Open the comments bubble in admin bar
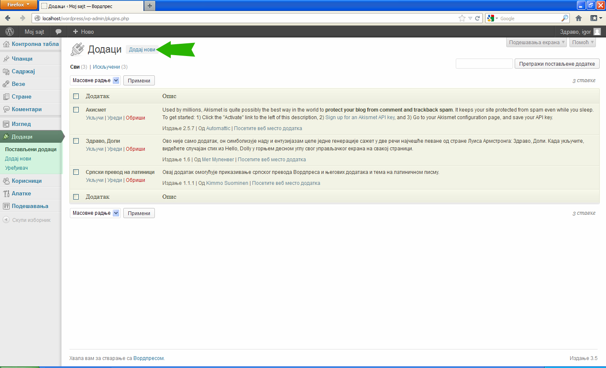This screenshot has width=606, height=368. coord(58,32)
